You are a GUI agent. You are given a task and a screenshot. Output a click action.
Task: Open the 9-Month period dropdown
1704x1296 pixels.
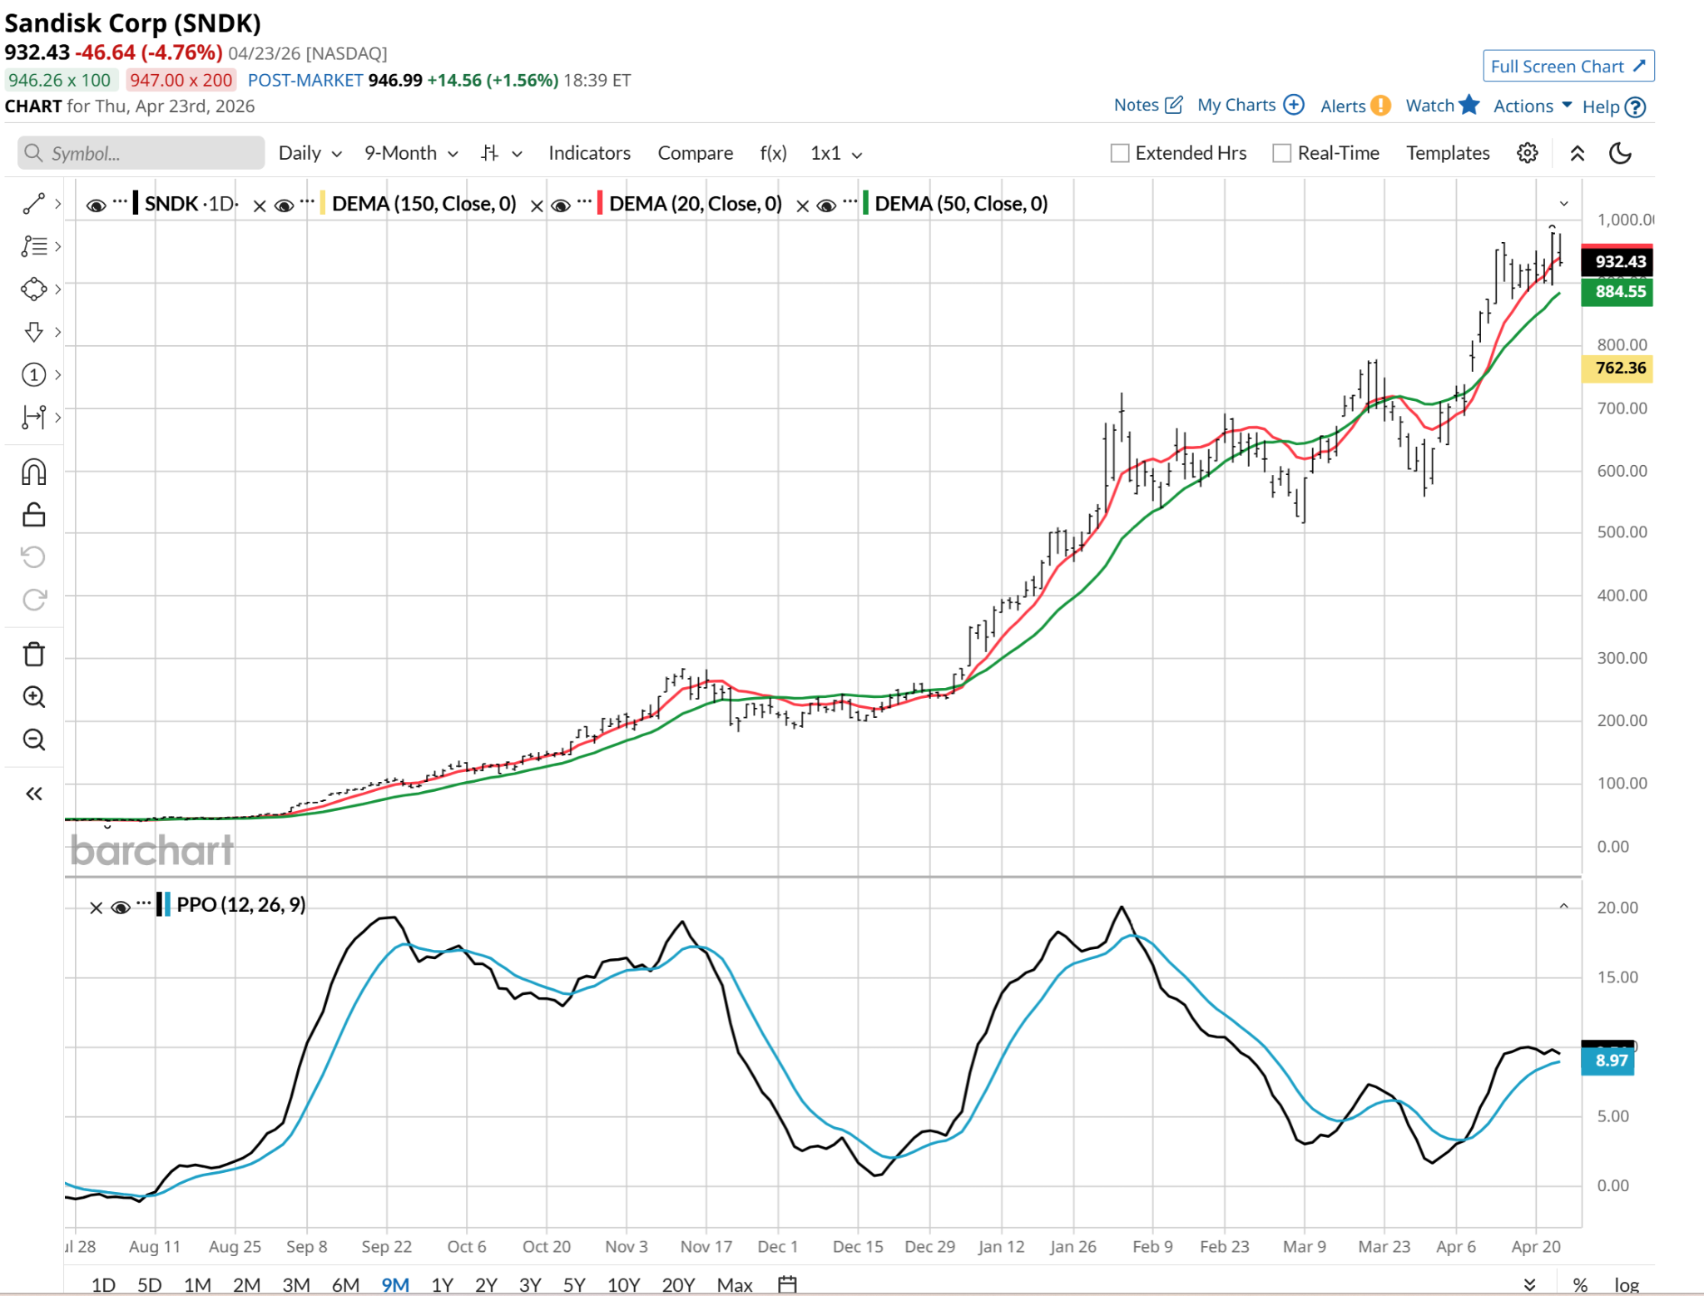(x=411, y=153)
